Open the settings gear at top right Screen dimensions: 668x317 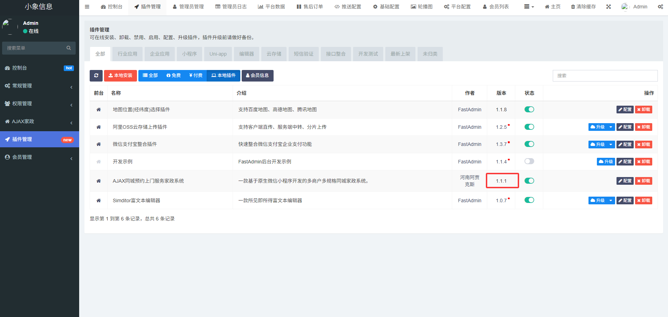tap(660, 6)
